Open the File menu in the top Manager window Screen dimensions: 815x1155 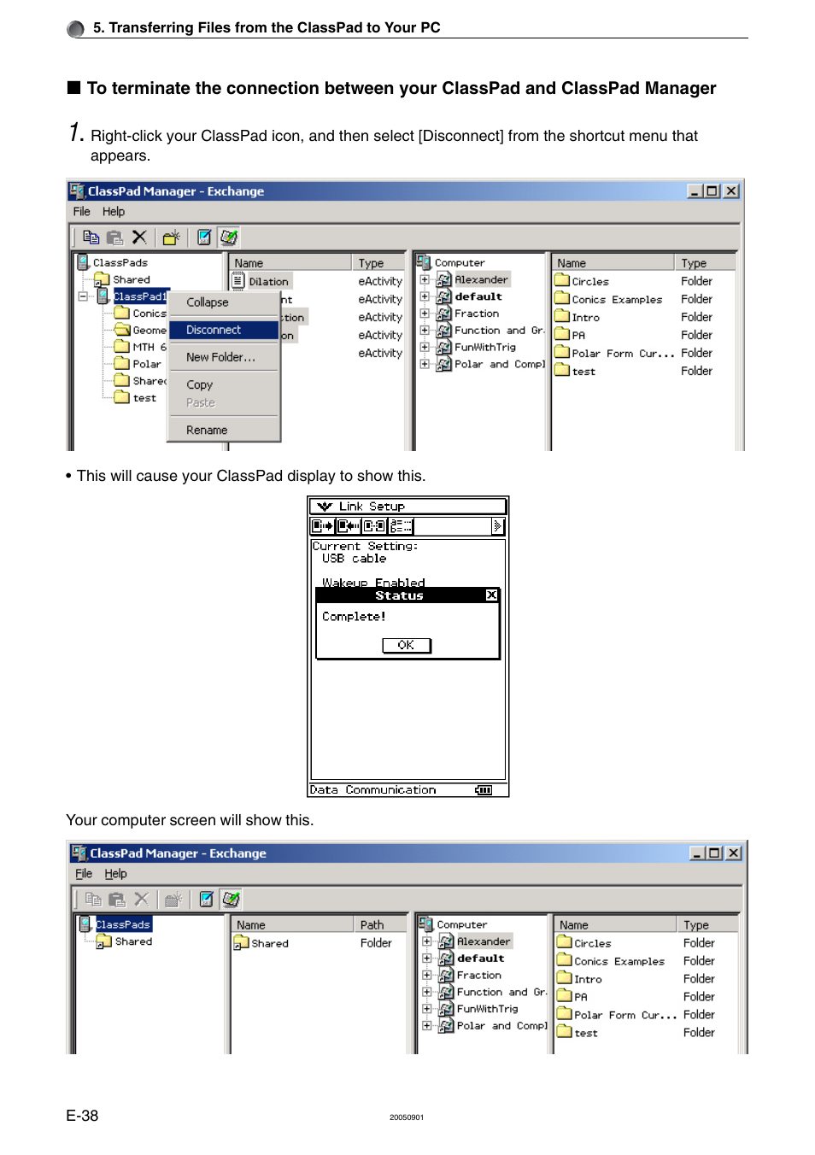pos(82,212)
